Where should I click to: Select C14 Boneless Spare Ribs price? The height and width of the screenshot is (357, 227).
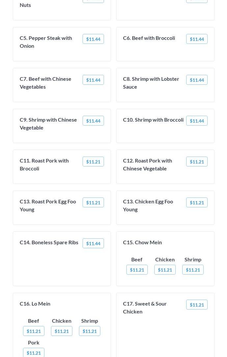93,243
